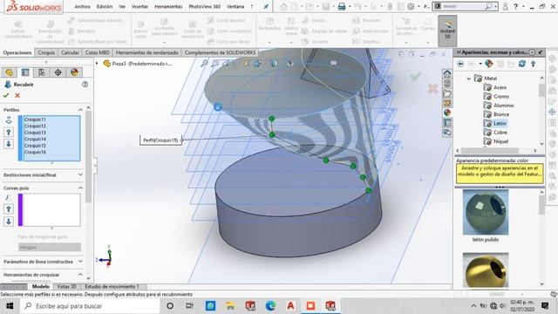Expand the Pieza3 flyout feature tree
Viewport: 558px width, 314px height.
97,64
